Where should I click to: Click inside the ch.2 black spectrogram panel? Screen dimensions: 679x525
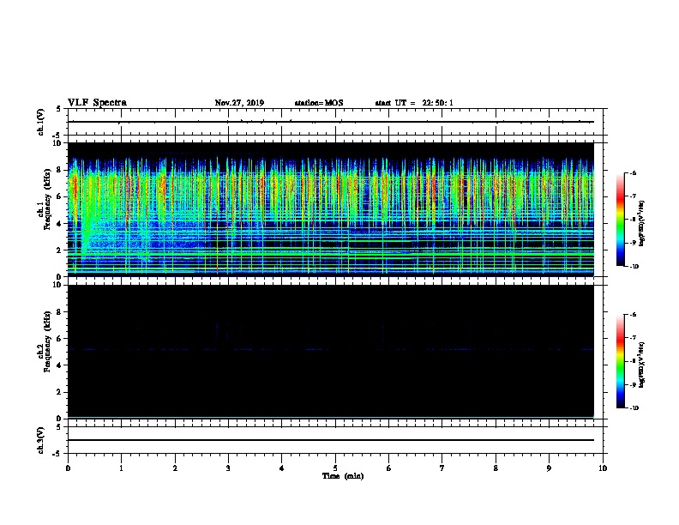pos(331,352)
